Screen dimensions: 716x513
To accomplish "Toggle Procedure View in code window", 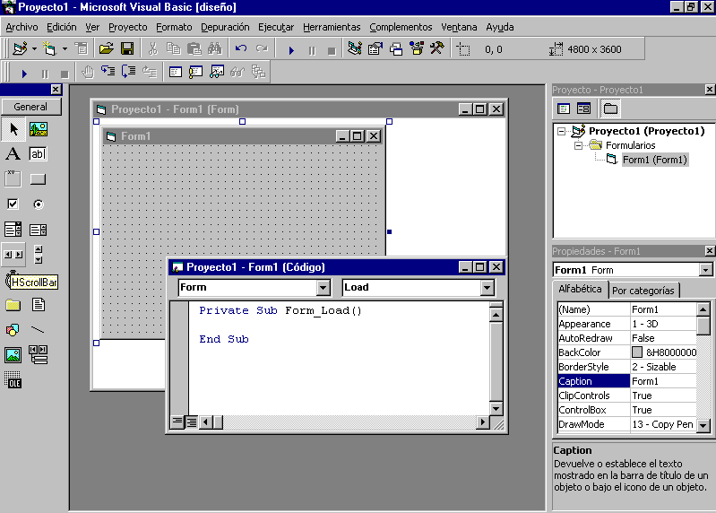I will point(177,422).
